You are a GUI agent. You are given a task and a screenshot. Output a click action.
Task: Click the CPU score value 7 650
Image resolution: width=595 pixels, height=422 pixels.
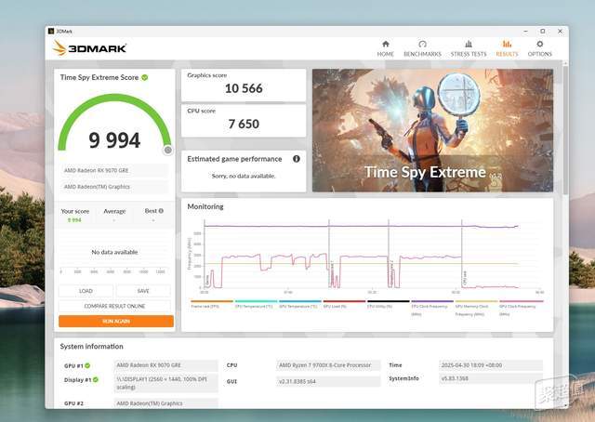coord(244,124)
